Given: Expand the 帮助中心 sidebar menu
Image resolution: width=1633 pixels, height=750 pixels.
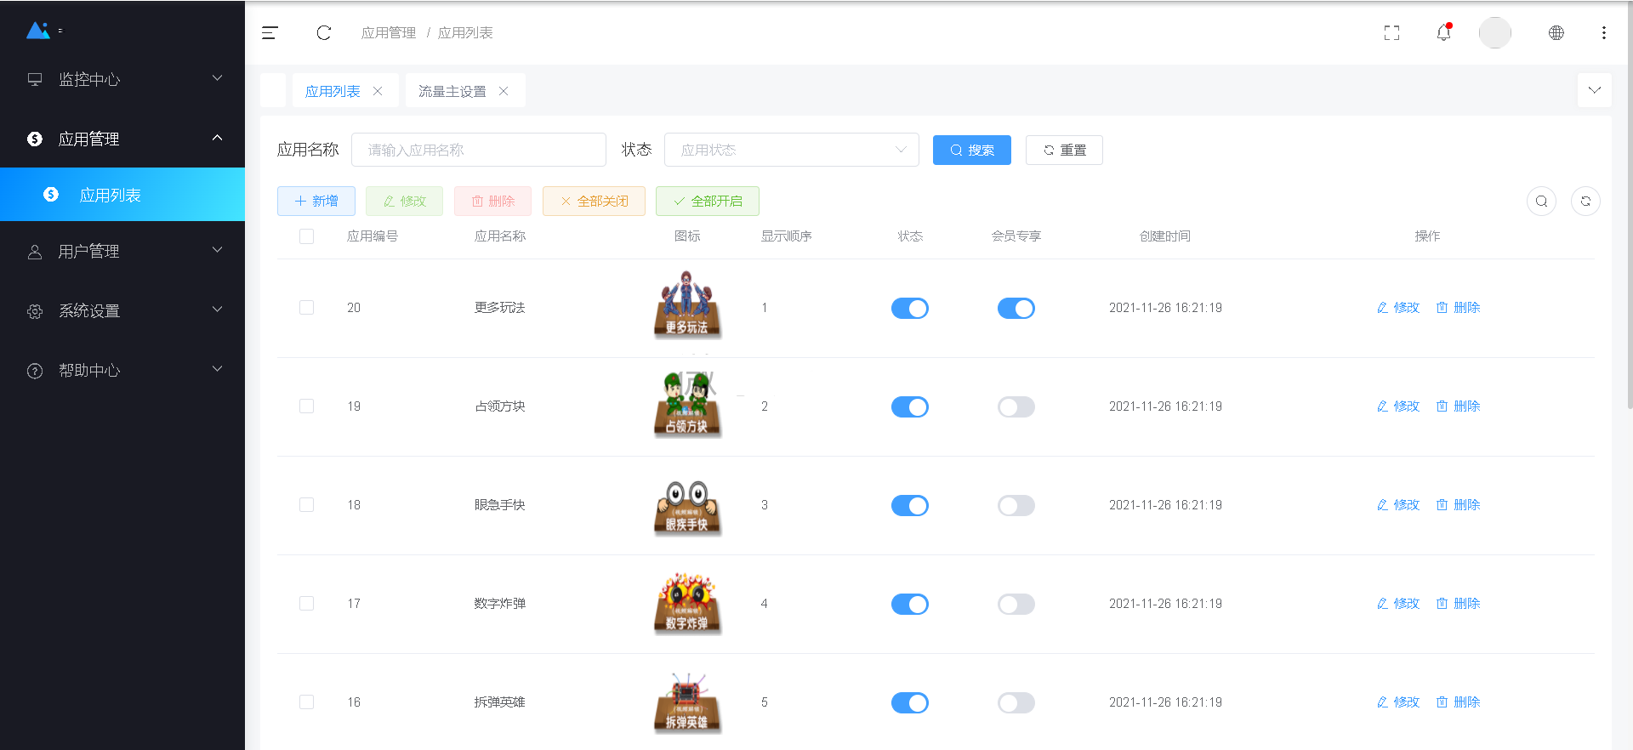Looking at the screenshot, I should pos(122,370).
